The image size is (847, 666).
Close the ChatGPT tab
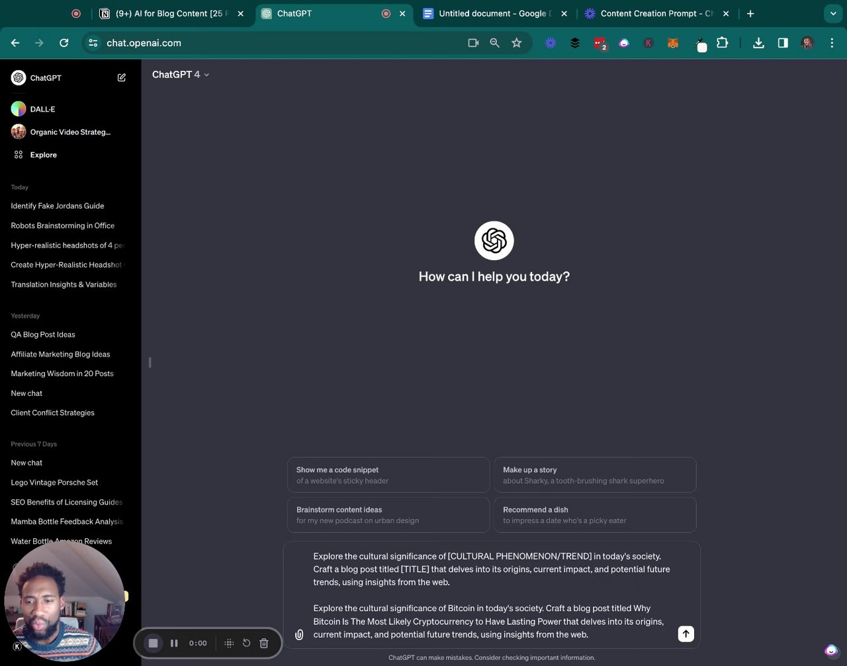point(402,13)
